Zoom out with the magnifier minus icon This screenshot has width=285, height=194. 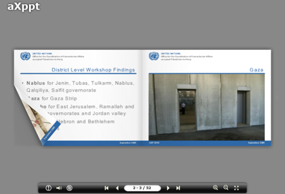coord(226,188)
